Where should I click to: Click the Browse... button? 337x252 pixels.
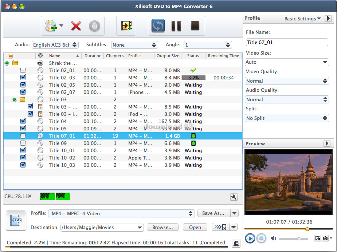(x=162, y=227)
